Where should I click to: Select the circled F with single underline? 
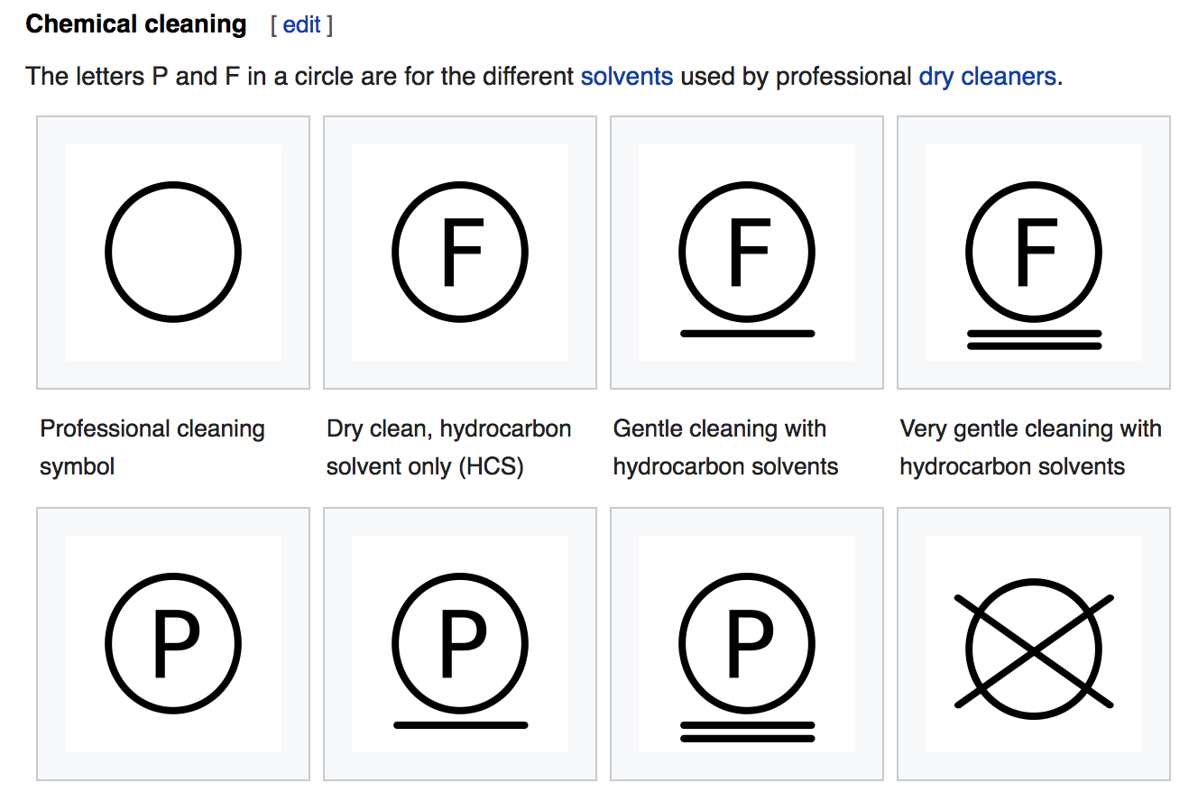coord(747,252)
